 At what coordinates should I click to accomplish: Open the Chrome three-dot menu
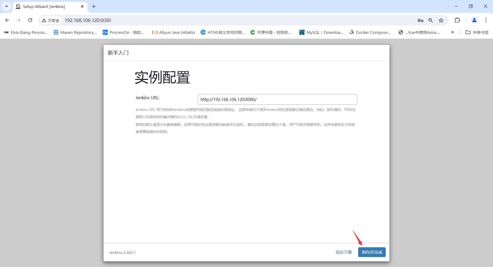pos(486,20)
